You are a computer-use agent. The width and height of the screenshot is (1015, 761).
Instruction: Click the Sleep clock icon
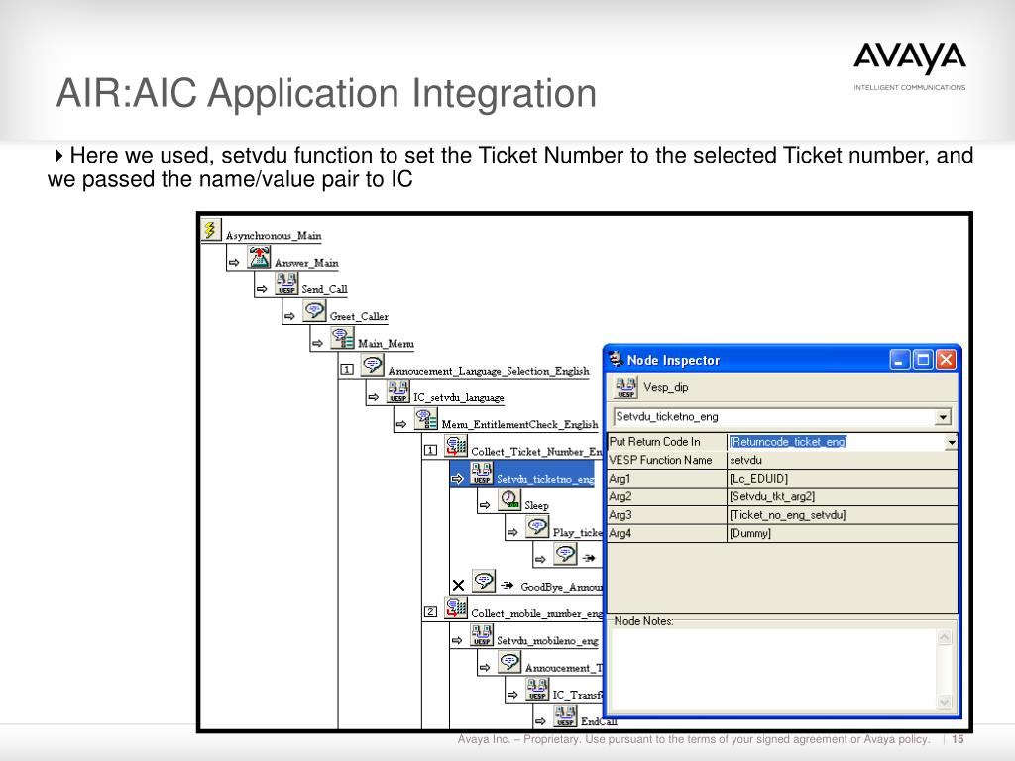[509, 500]
